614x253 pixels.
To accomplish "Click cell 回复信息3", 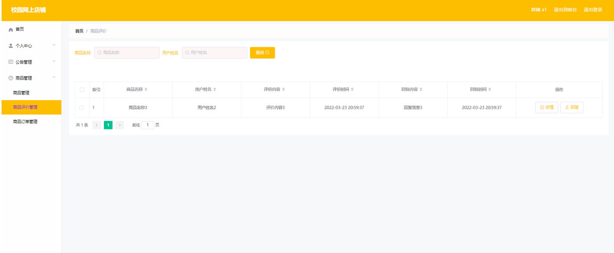I will (x=413, y=107).
